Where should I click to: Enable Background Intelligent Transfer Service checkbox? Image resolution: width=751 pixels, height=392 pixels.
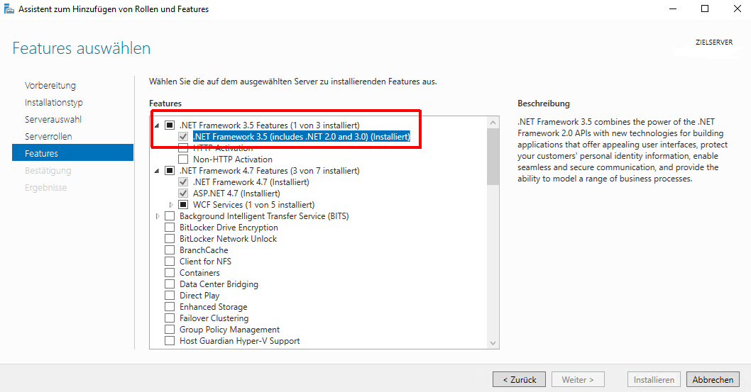[x=170, y=216]
